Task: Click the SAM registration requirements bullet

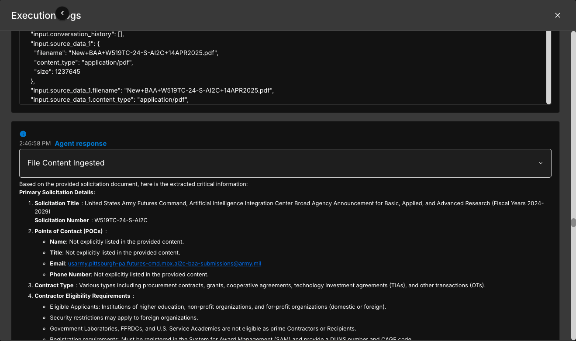Action: tap(231, 338)
